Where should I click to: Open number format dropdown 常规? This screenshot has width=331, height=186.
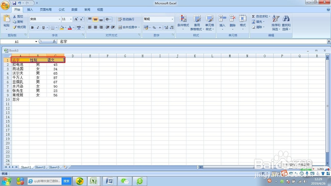[172, 19]
